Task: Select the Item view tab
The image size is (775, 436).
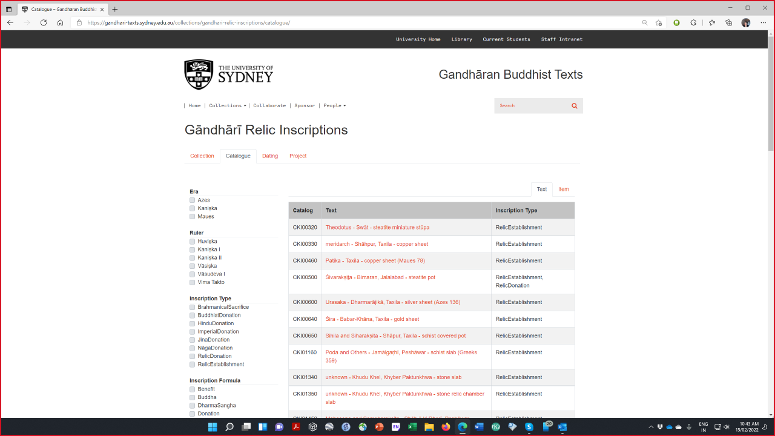Action: click(563, 190)
